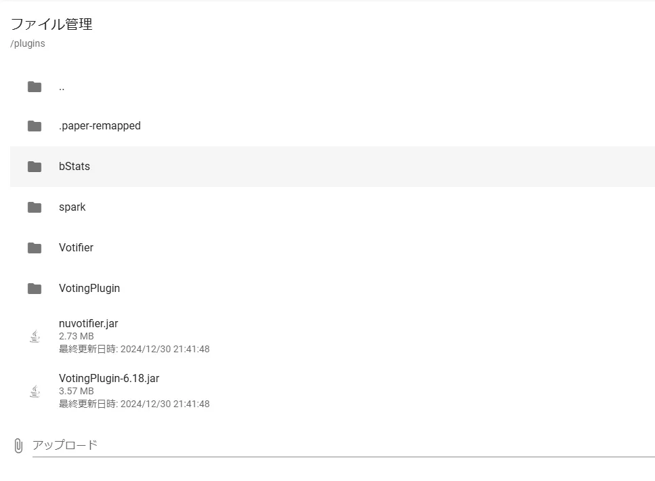Click the bStats folder icon
This screenshot has height=481, width=655.
[35, 167]
